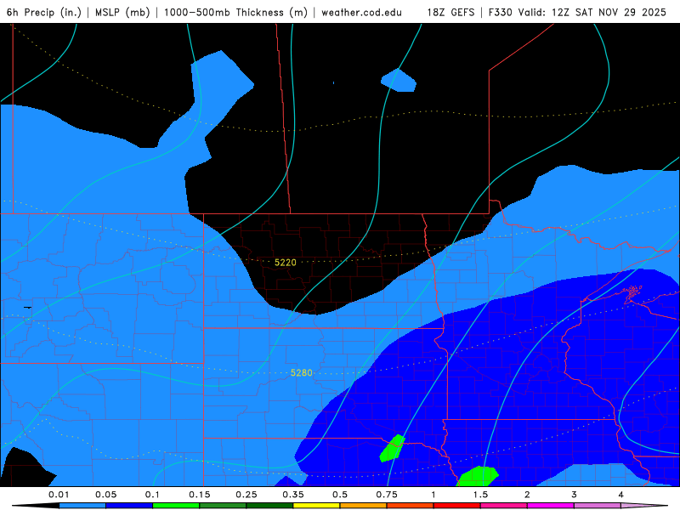Select the yellow legend swatch
The width and height of the screenshot is (680, 510).
coord(316,506)
